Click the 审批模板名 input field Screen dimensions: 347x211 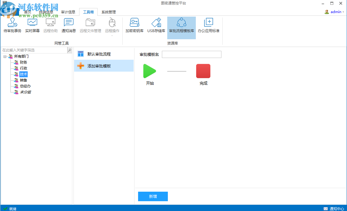[191, 54]
